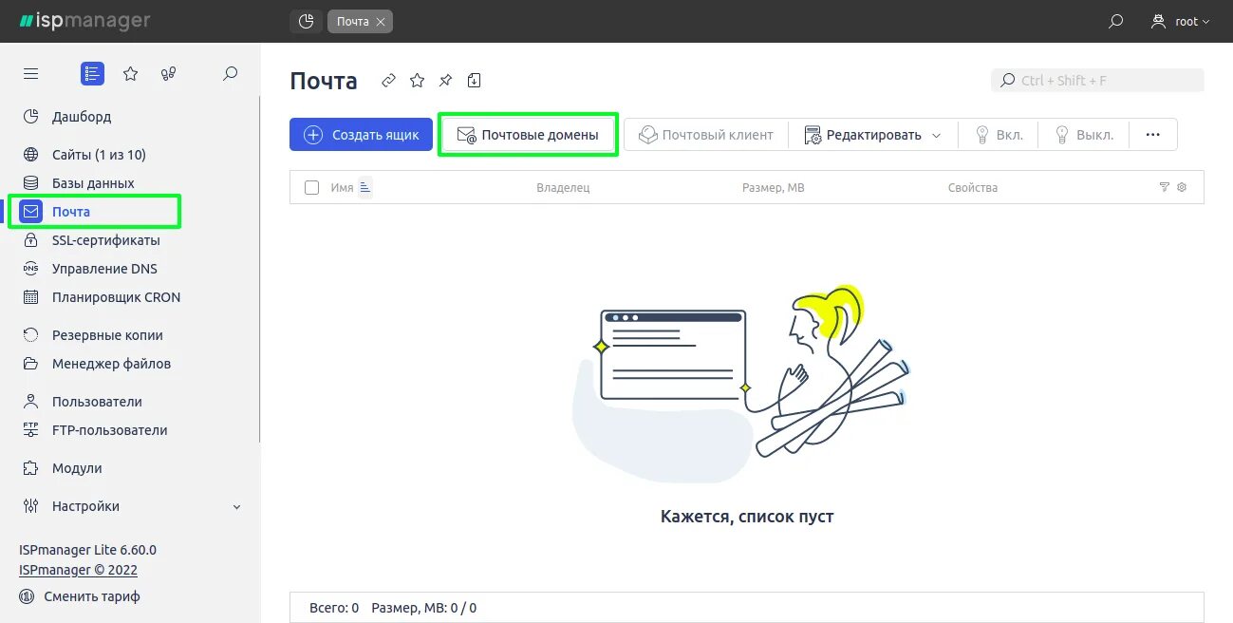Open FTP-пользователи in sidebar

[109, 430]
